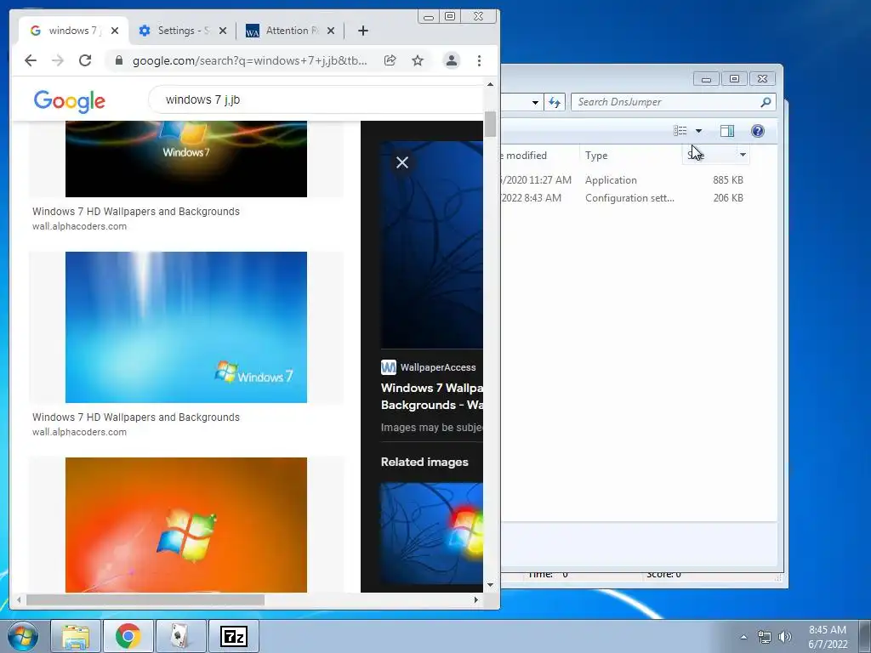Click the 206 KB size value
Viewport: 871px width, 653px height.
728,197
